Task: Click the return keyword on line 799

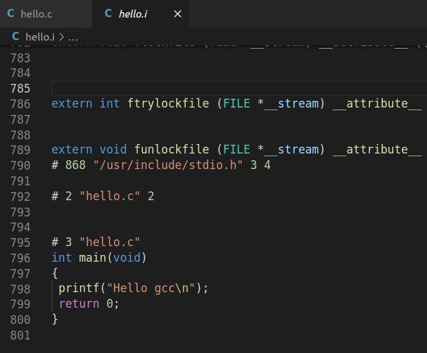Action: (79, 304)
